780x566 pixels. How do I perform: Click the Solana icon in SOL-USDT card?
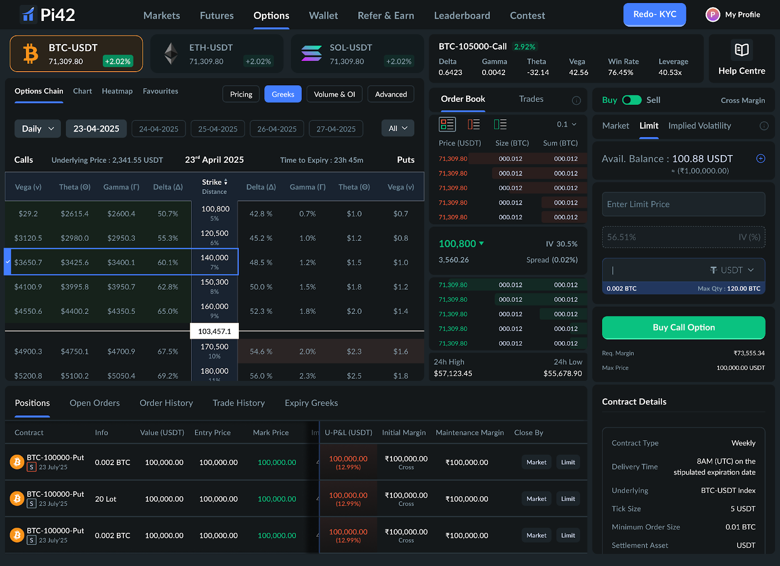(312, 54)
